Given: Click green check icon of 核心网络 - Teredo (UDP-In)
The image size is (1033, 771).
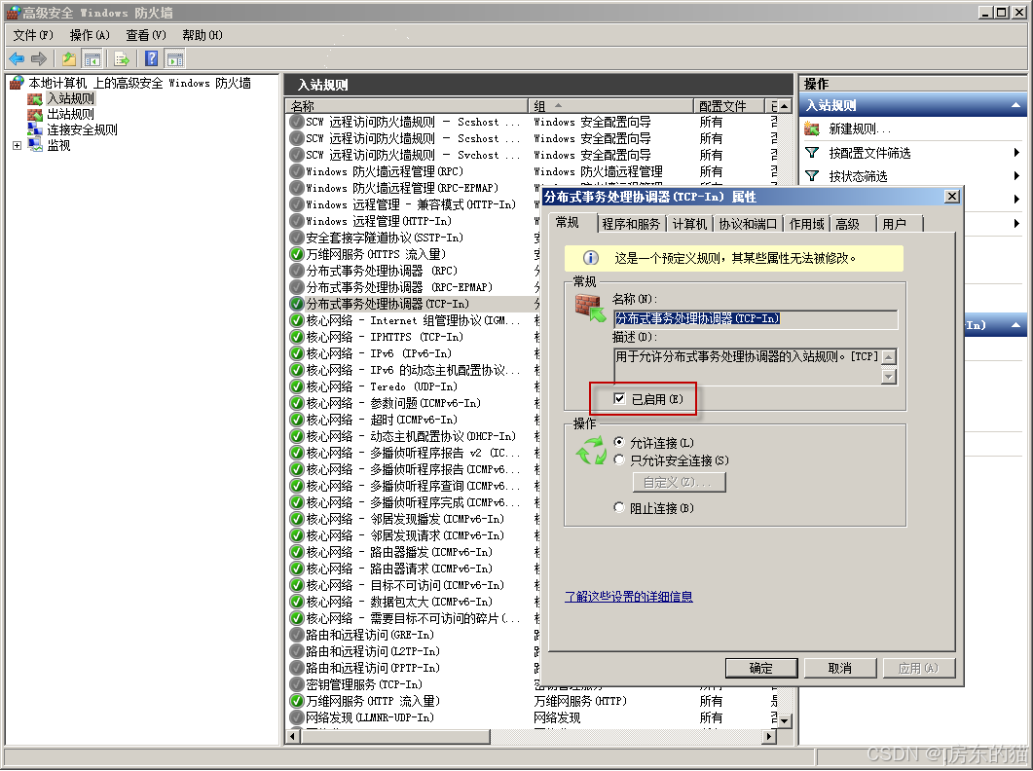Looking at the screenshot, I should pos(296,386).
